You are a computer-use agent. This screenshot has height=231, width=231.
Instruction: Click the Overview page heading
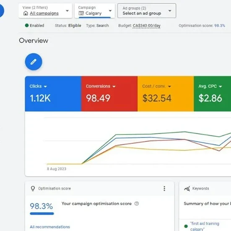(x=34, y=41)
